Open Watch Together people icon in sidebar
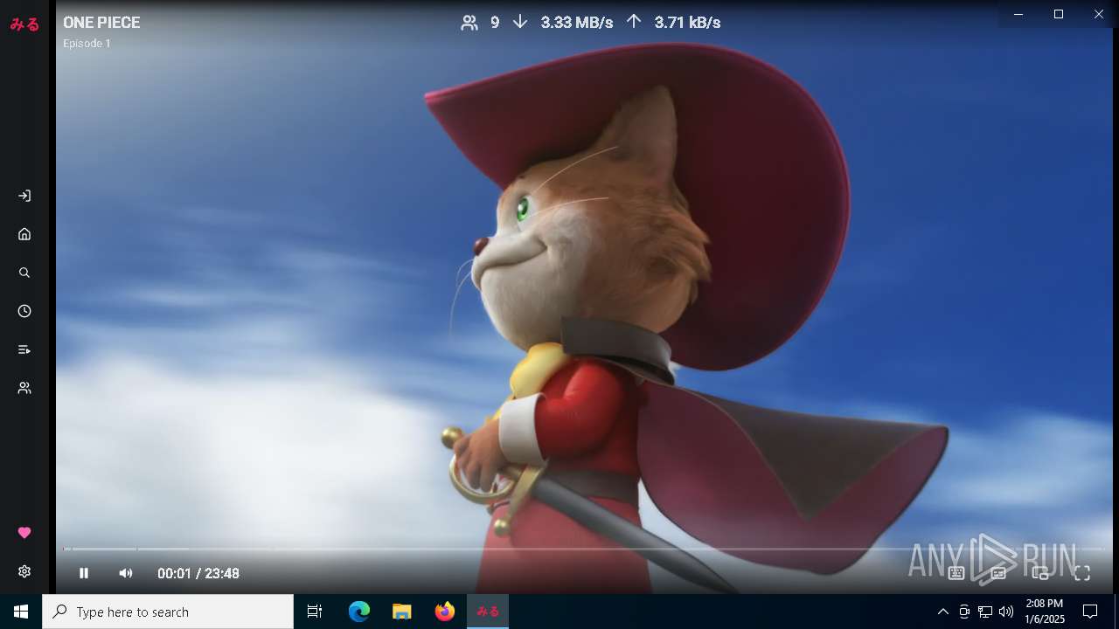 [24, 388]
